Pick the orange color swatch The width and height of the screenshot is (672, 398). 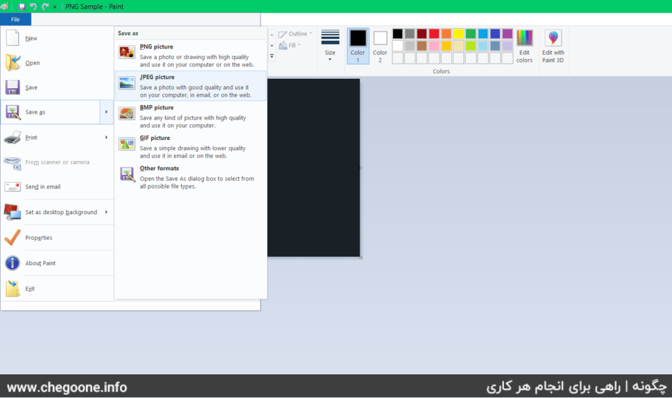tap(446, 34)
